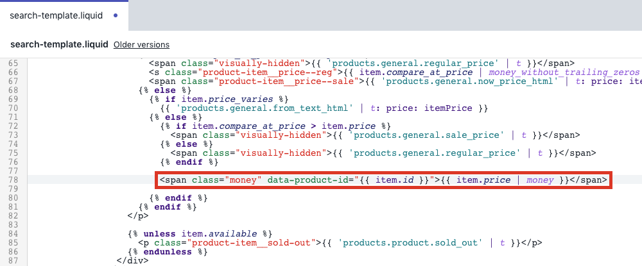Open the Older versions link
This screenshot has width=642, height=266.
click(141, 44)
